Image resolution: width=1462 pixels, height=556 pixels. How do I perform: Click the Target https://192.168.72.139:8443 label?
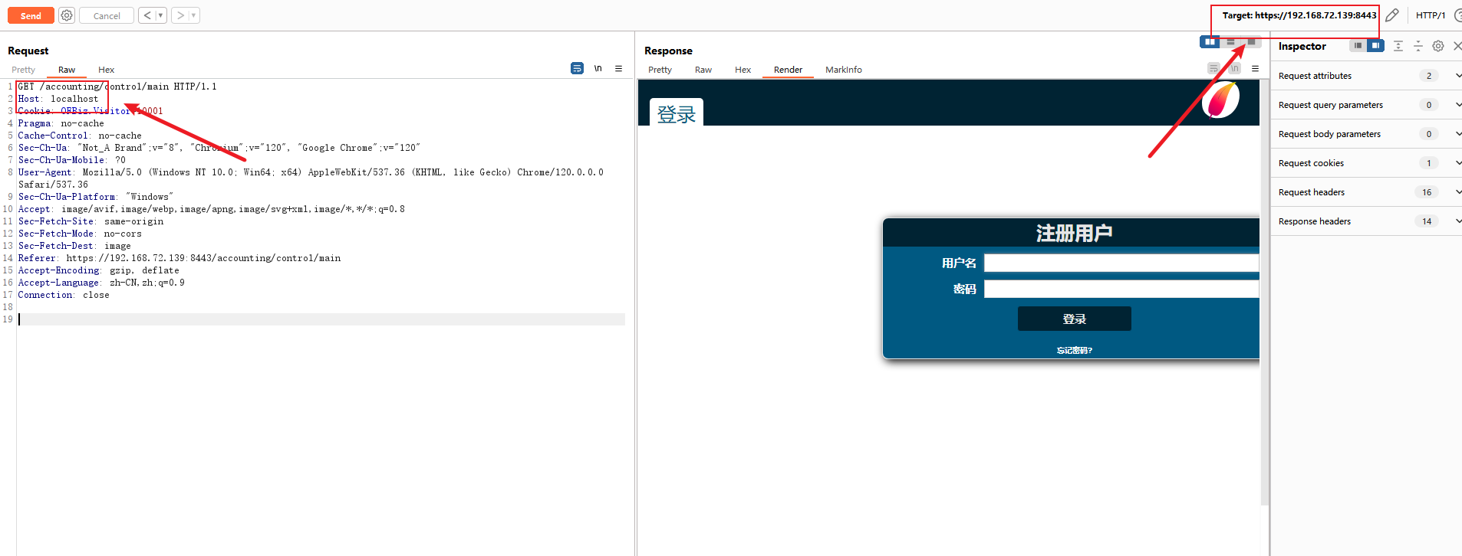pos(1299,15)
